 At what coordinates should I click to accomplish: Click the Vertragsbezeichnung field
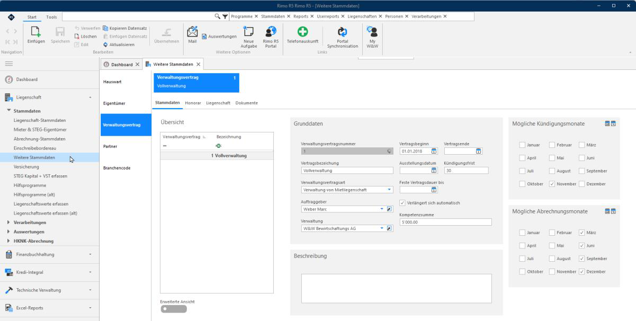(x=347, y=171)
